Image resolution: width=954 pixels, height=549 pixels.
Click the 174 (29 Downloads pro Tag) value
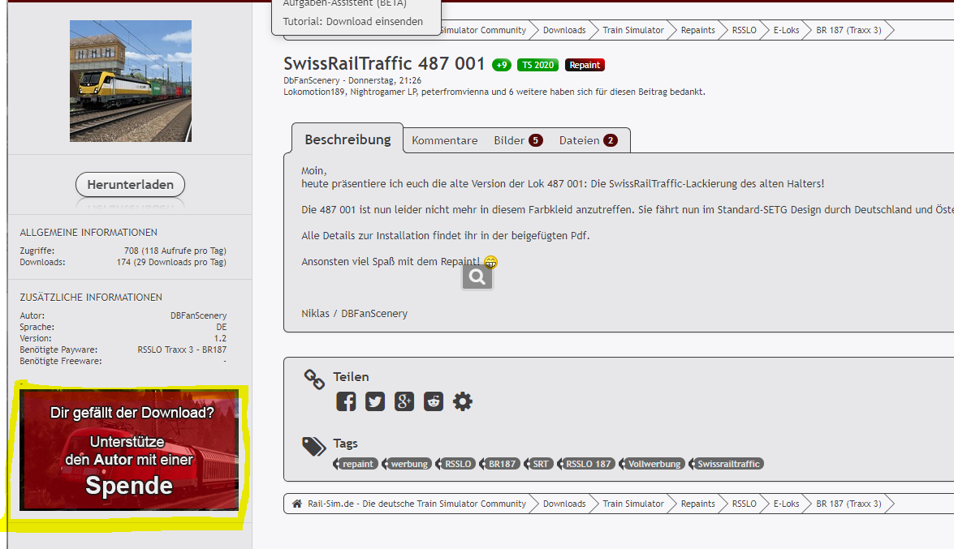pyautogui.click(x=171, y=262)
